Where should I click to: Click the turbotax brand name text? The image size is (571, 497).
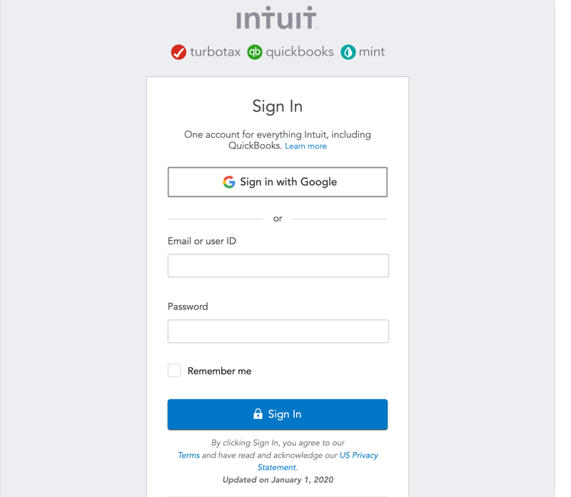tap(216, 52)
